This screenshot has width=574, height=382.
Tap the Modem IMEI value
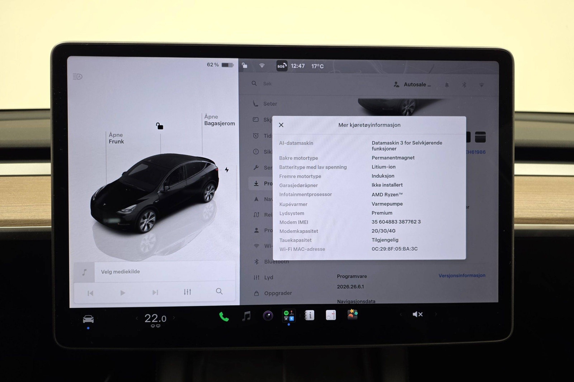[x=396, y=222]
